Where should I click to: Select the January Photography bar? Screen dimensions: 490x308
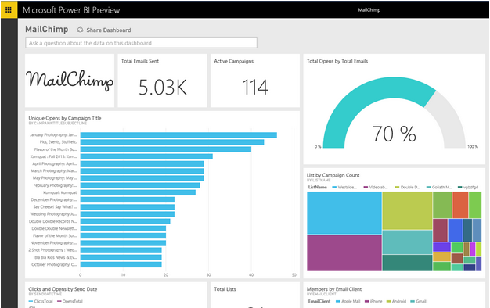[x=178, y=134]
